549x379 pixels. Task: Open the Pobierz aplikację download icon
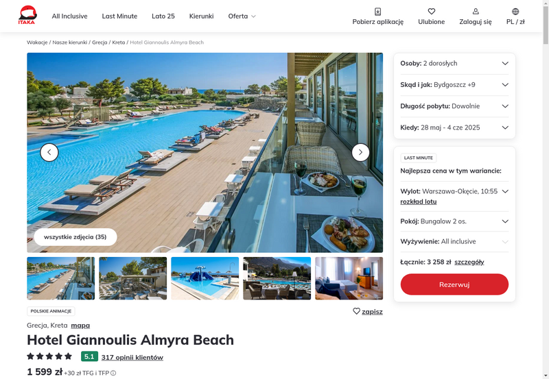point(378,12)
